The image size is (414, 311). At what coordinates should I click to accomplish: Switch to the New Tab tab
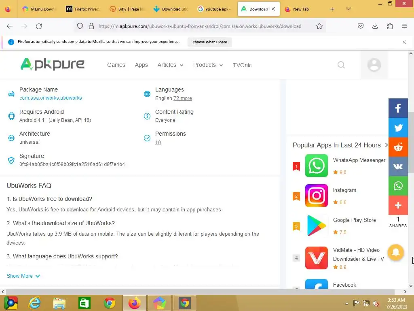point(301,9)
